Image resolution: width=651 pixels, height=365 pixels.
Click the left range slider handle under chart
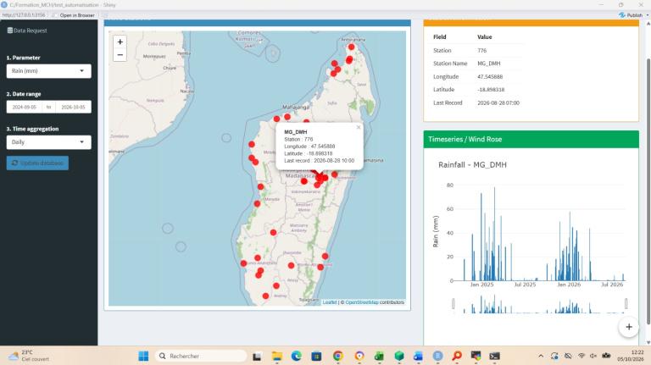[453, 304]
